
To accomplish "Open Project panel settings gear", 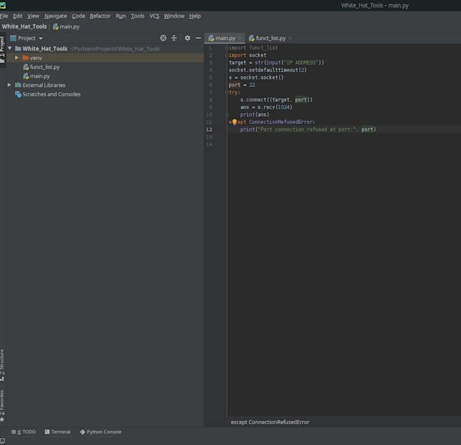I will click(187, 38).
